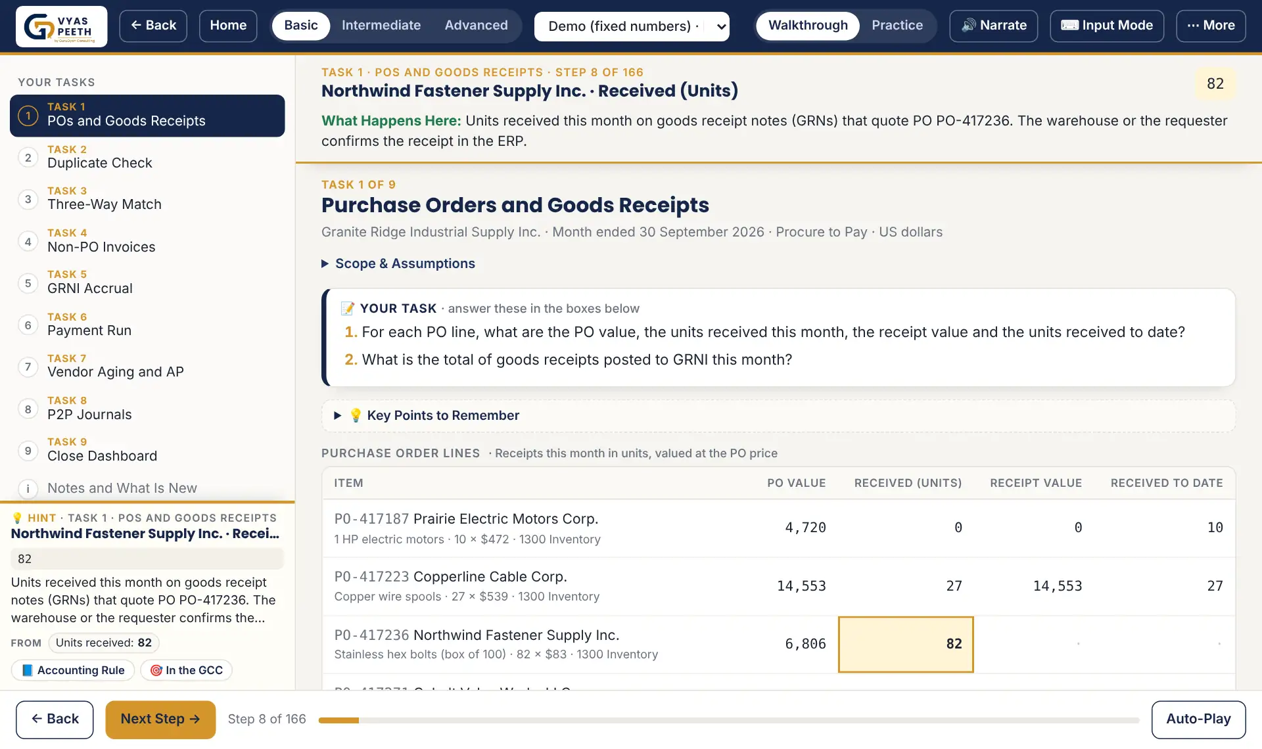Click the Task 6 numbered circle icon
Screen dimensions: 1262x749
pyautogui.click(x=28, y=325)
